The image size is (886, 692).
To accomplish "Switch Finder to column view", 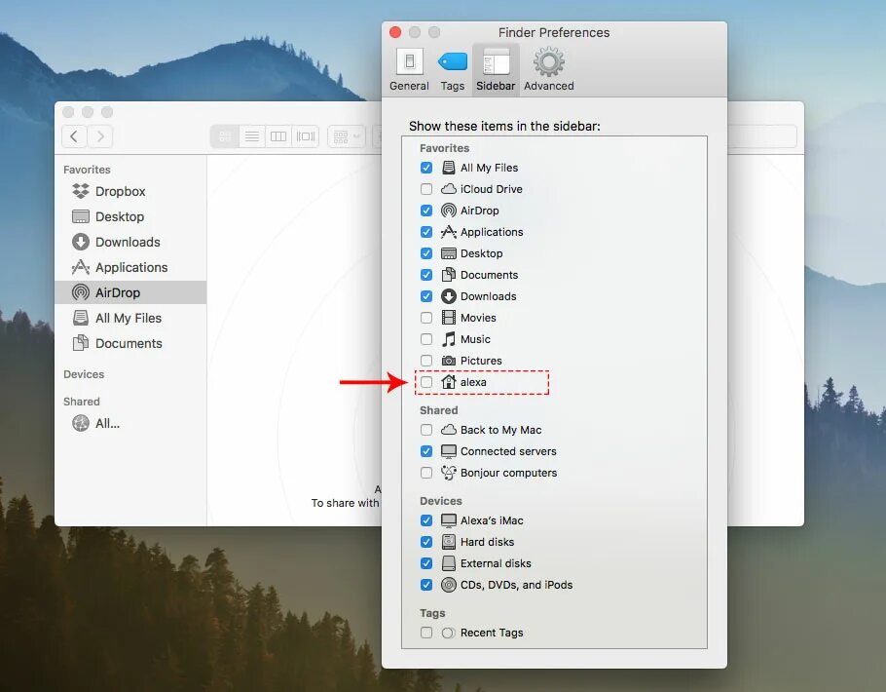I will click(278, 136).
